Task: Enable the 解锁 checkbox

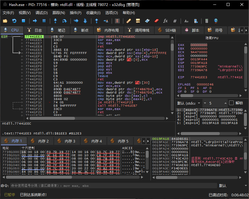Action: pos(231,103)
